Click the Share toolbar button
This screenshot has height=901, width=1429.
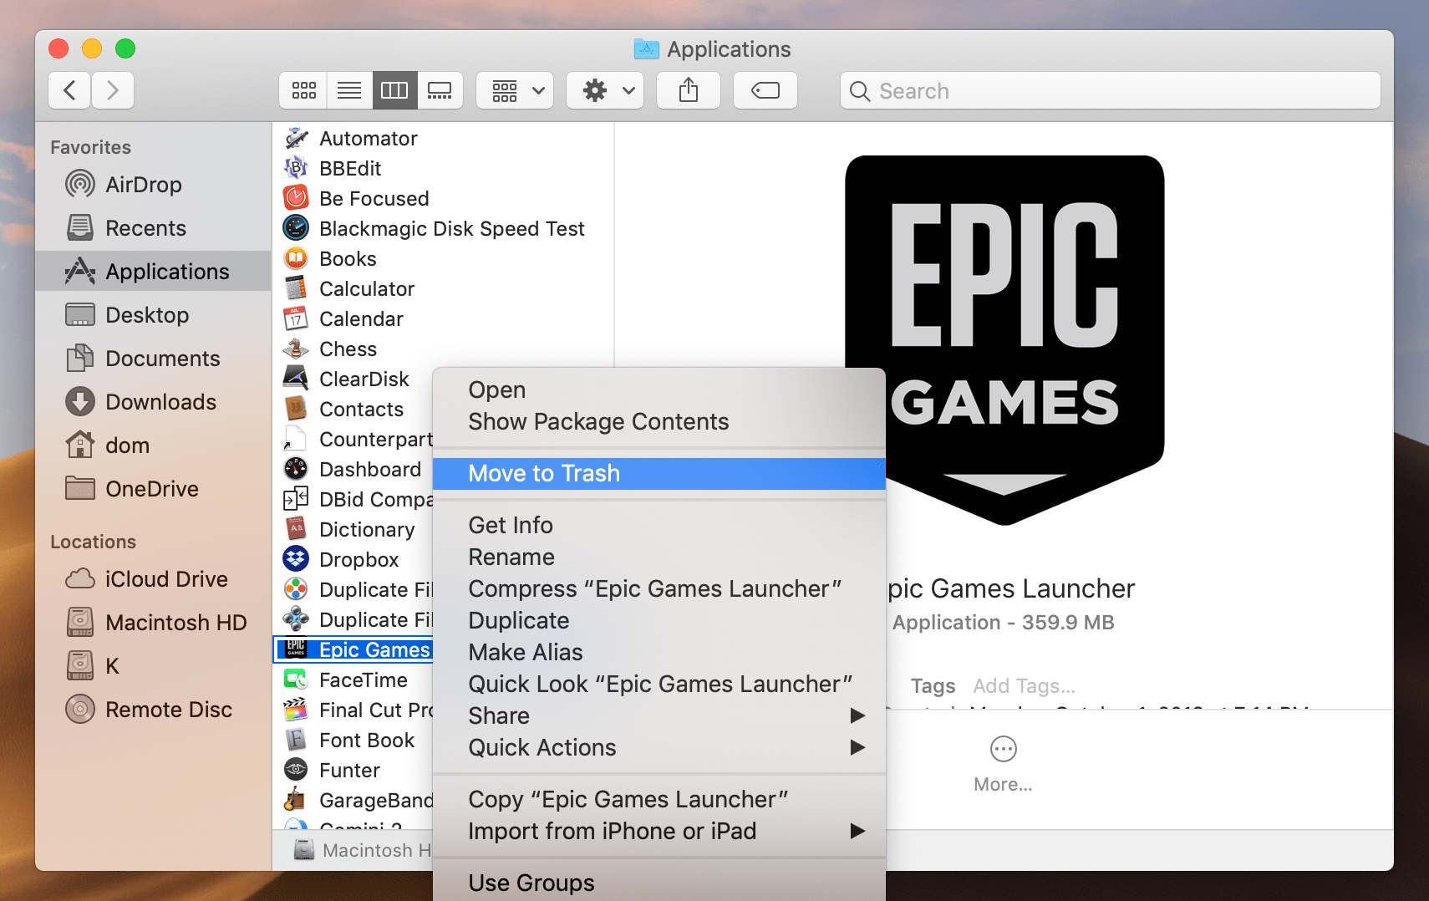pyautogui.click(x=689, y=90)
